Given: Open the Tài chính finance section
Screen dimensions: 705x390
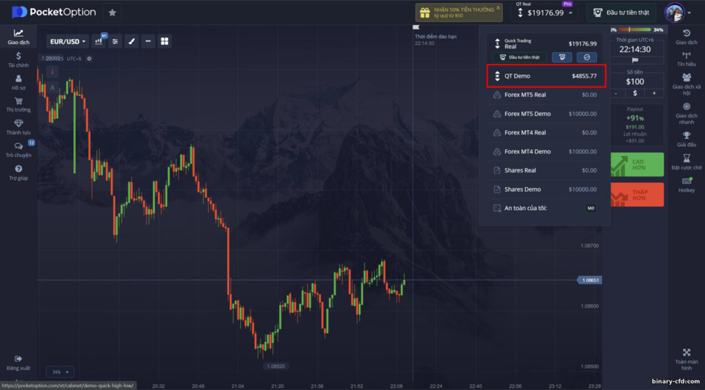Looking at the screenshot, I should click(18, 59).
